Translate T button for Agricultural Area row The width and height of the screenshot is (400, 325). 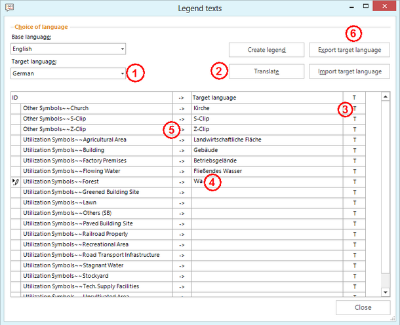point(354,140)
